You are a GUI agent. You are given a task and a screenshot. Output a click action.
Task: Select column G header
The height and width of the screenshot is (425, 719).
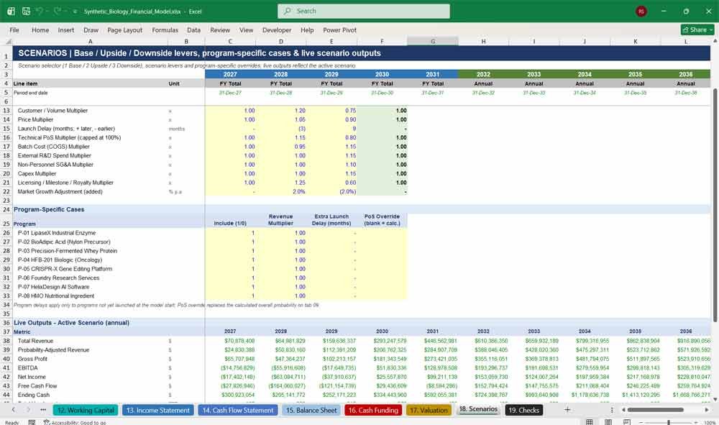(433, 41)
